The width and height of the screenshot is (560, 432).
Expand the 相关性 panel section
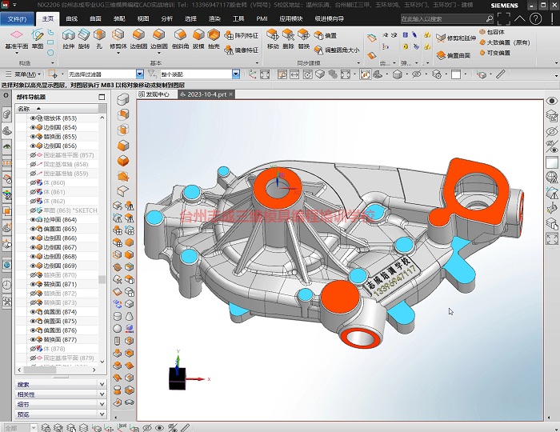coord(61,394)
